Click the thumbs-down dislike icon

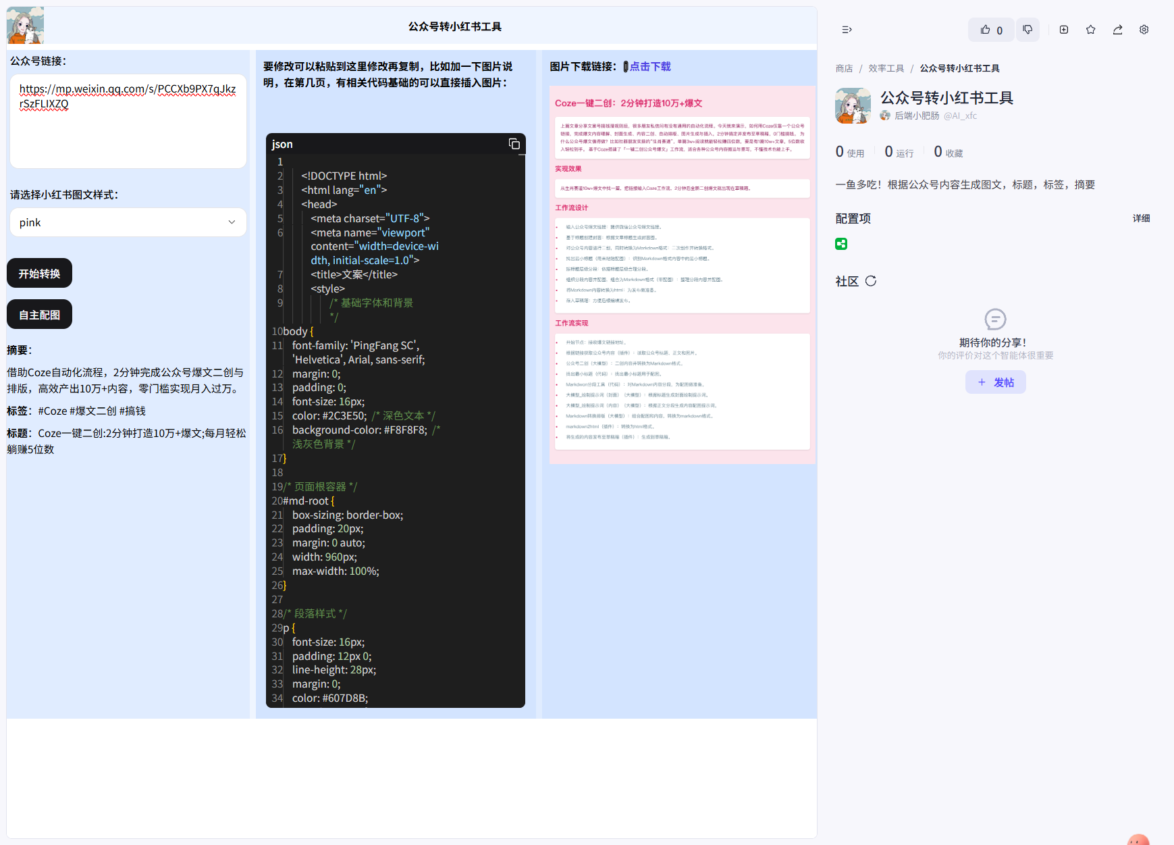point(1028,30)
